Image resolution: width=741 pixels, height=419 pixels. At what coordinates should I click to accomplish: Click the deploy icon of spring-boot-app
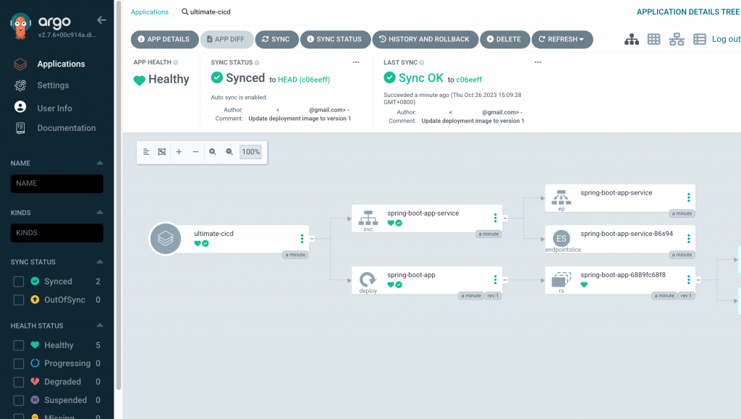point(368,279)
